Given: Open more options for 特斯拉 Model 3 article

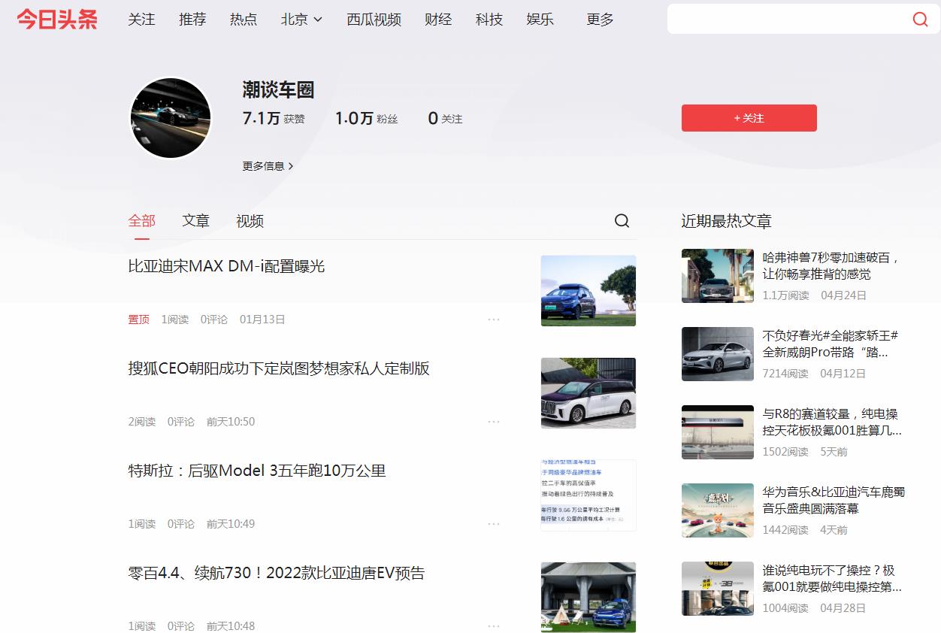Looking at the screenshot, I should coord(494,524).
